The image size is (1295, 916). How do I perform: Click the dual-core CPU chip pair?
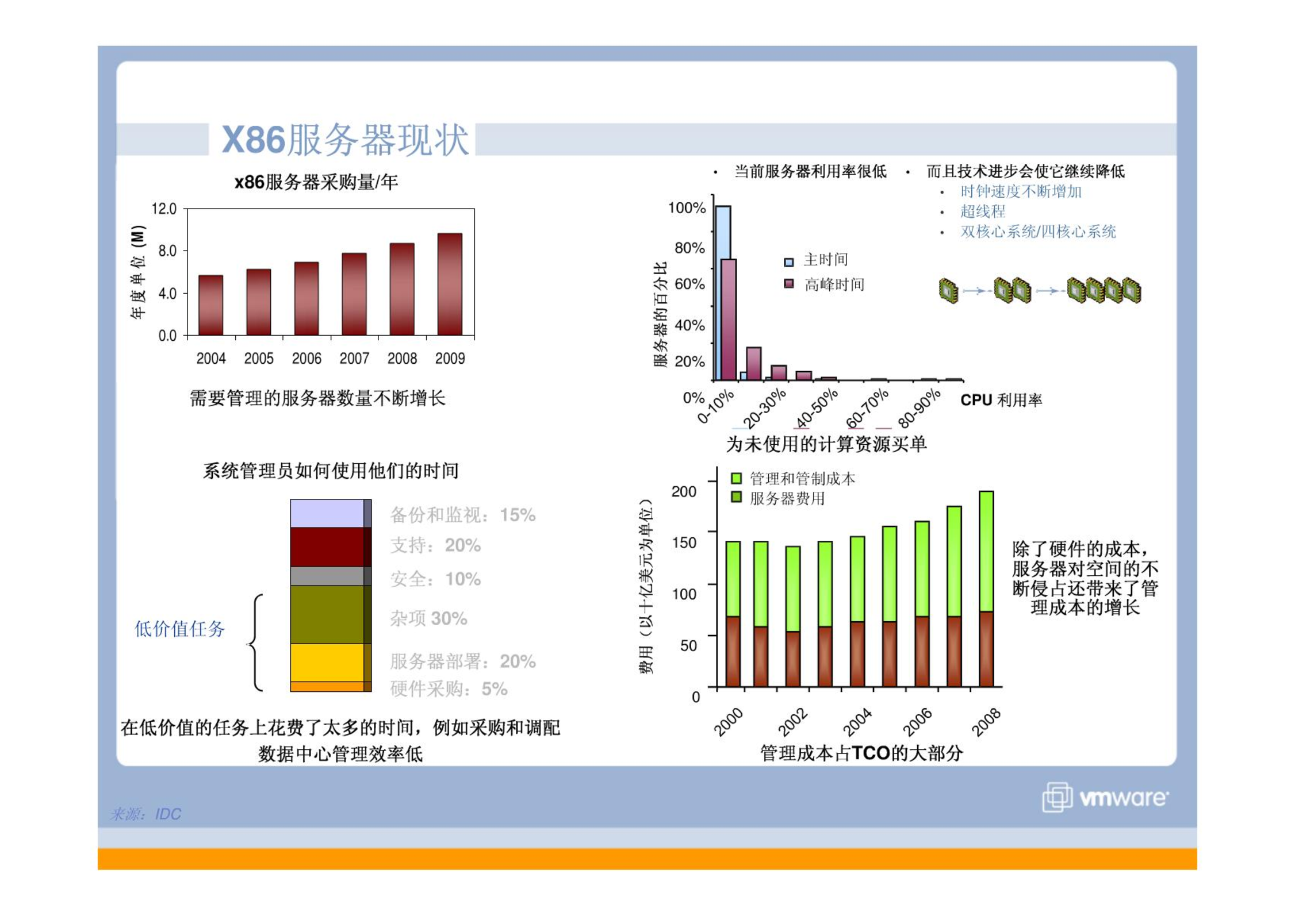coord(1012,290)
